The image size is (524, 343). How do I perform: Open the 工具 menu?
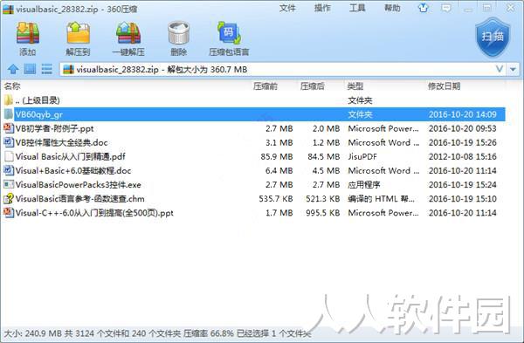(357, 8)
